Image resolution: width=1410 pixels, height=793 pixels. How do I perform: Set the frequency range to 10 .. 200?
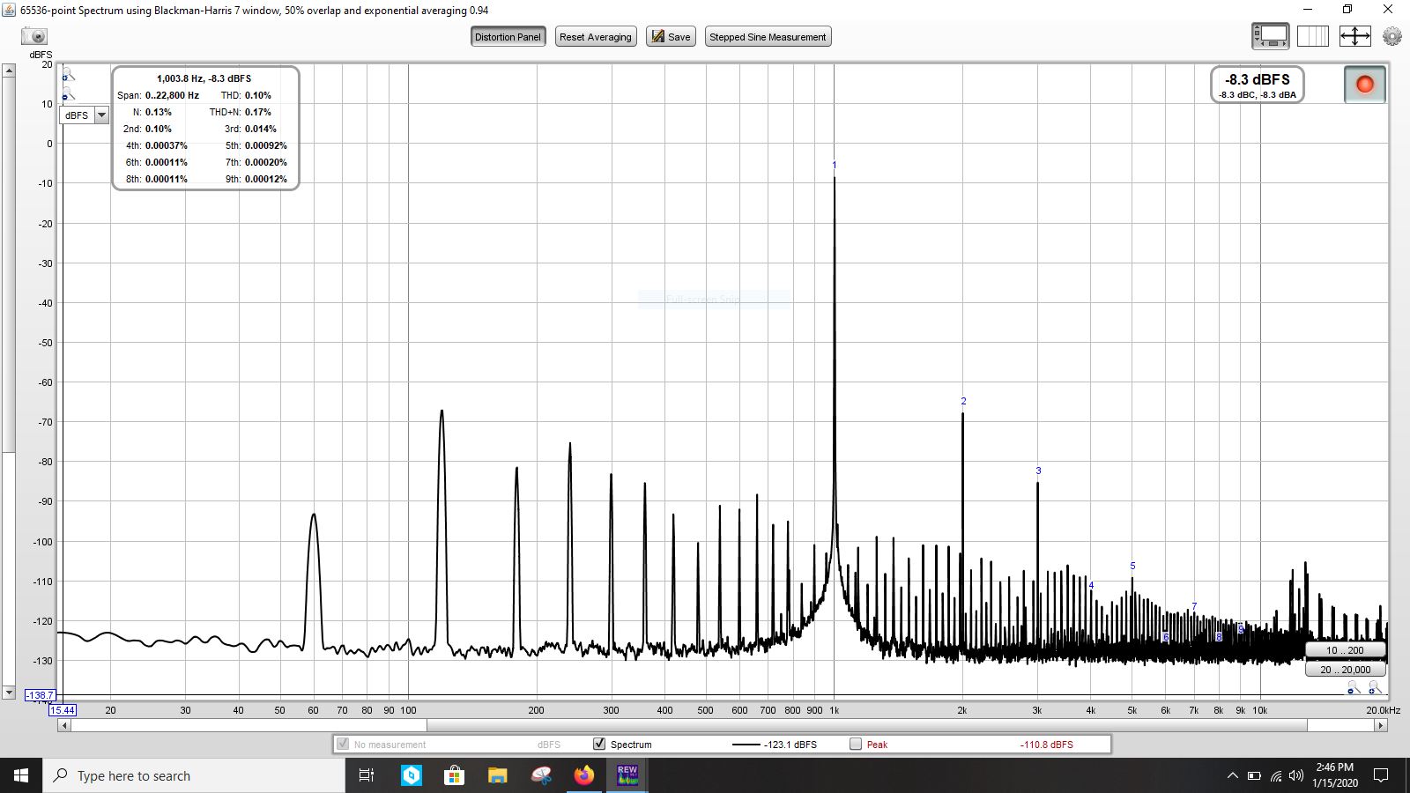[x=1345, y=650]
